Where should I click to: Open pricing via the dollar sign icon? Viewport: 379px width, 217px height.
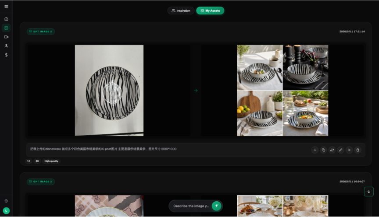click(x=6, y=55)
